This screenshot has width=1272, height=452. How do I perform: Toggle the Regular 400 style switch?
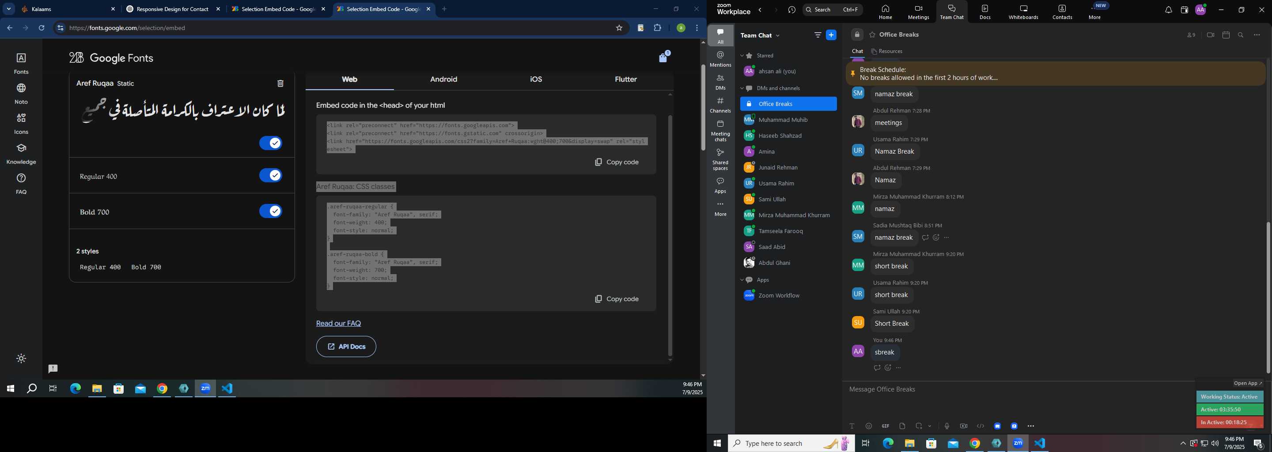click(x=271, y=175)
